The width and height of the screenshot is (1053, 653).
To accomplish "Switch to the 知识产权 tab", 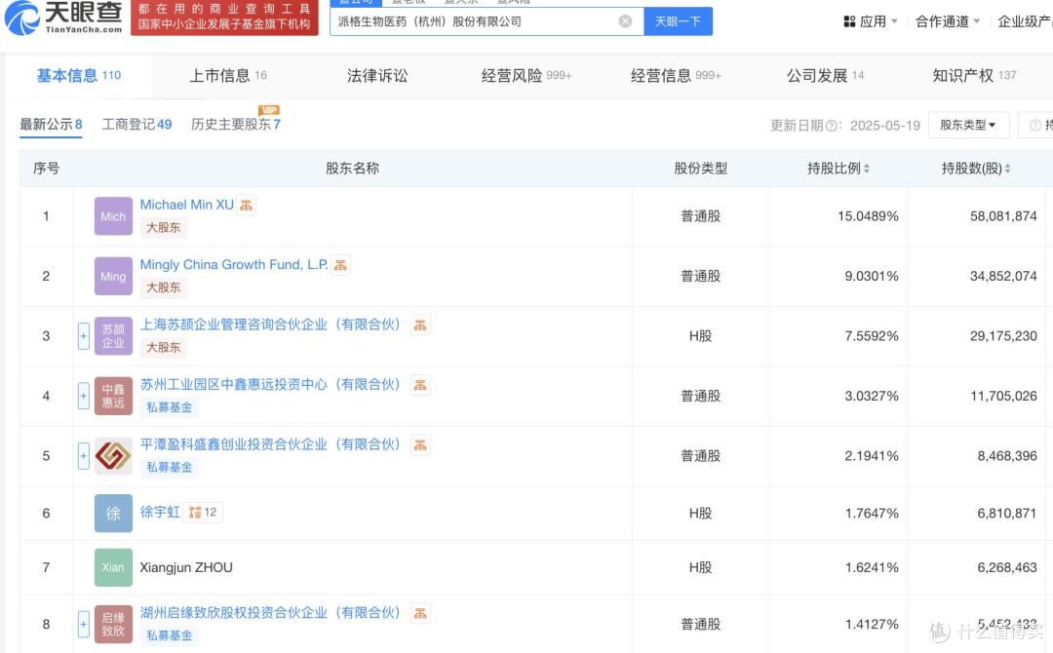I will coord(974,76).
